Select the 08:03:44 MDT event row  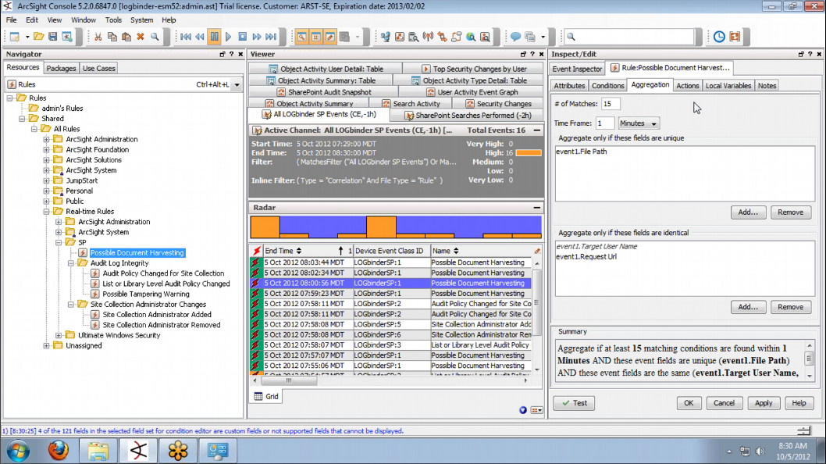click(x=390, y=262)
